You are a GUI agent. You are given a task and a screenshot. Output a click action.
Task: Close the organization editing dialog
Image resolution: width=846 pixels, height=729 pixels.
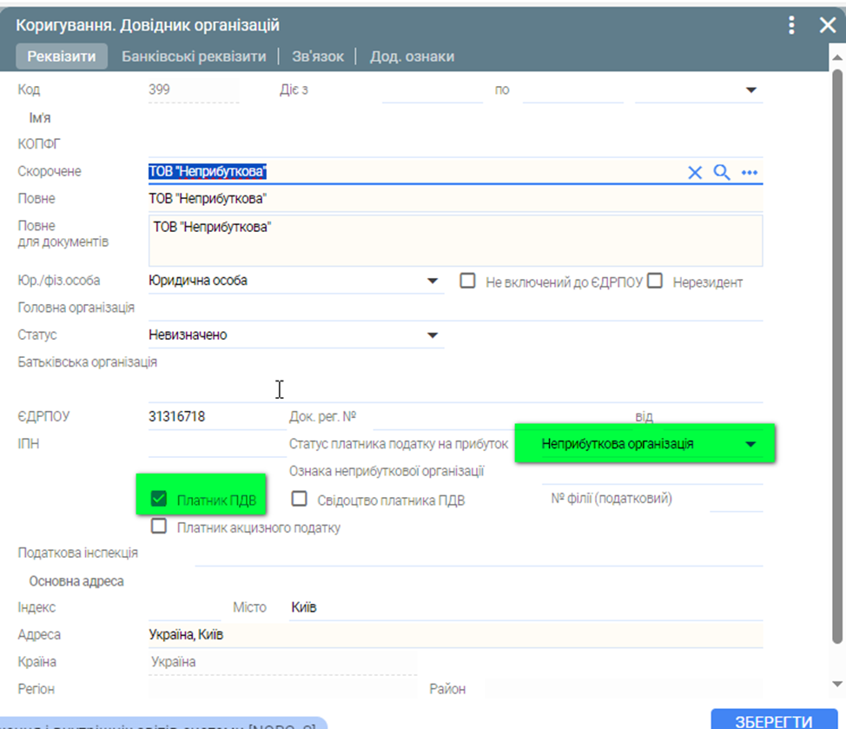click(x=827, y=25)
